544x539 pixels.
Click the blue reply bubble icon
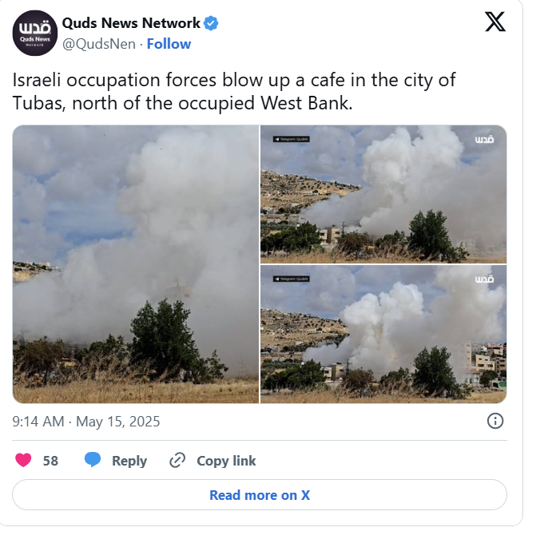[93, 460]
